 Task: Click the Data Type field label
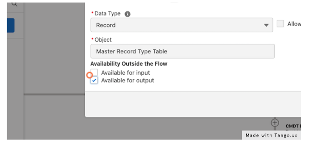[108, 14]
